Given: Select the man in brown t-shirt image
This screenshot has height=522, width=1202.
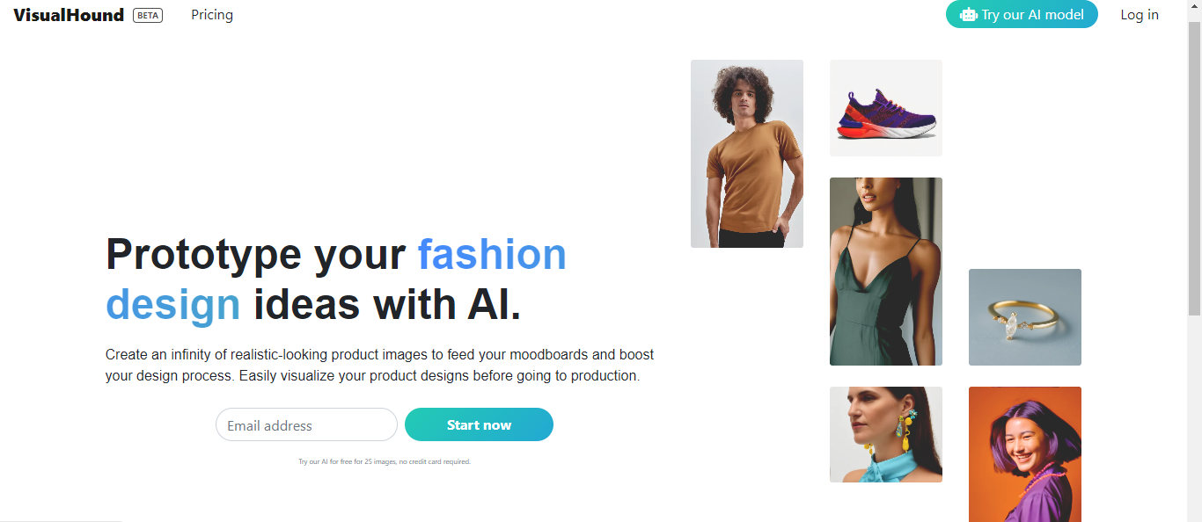Looking at the screenshot, I should point(747,154).
